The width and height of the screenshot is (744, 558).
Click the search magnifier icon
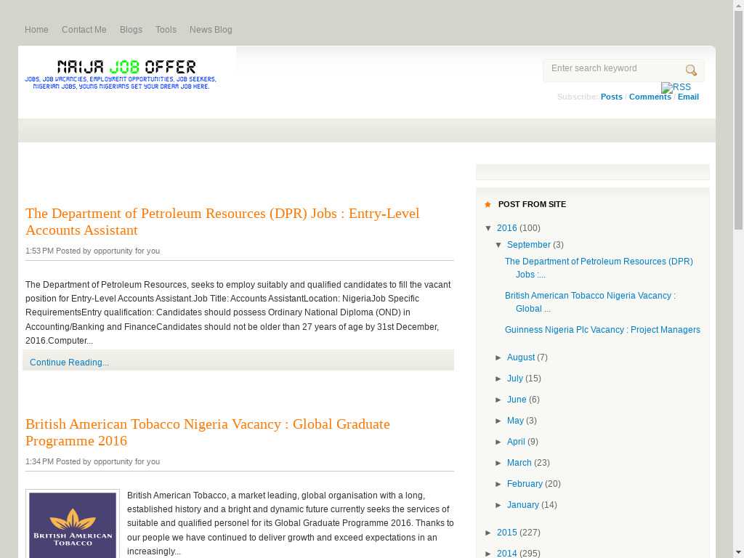[x=691, y=70]
